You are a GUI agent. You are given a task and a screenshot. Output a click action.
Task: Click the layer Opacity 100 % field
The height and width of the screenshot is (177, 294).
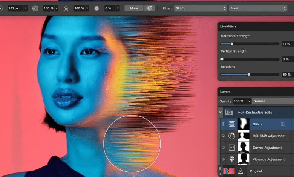pos(240,101)
